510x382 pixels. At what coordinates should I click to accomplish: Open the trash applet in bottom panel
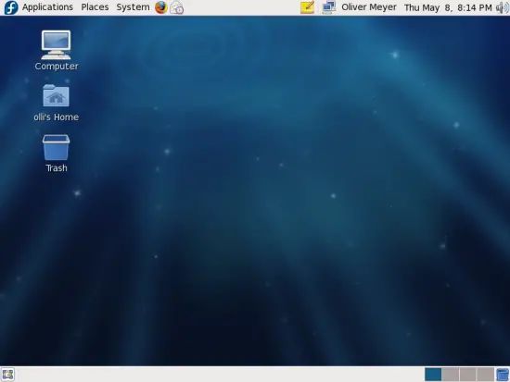click(503, 375)
